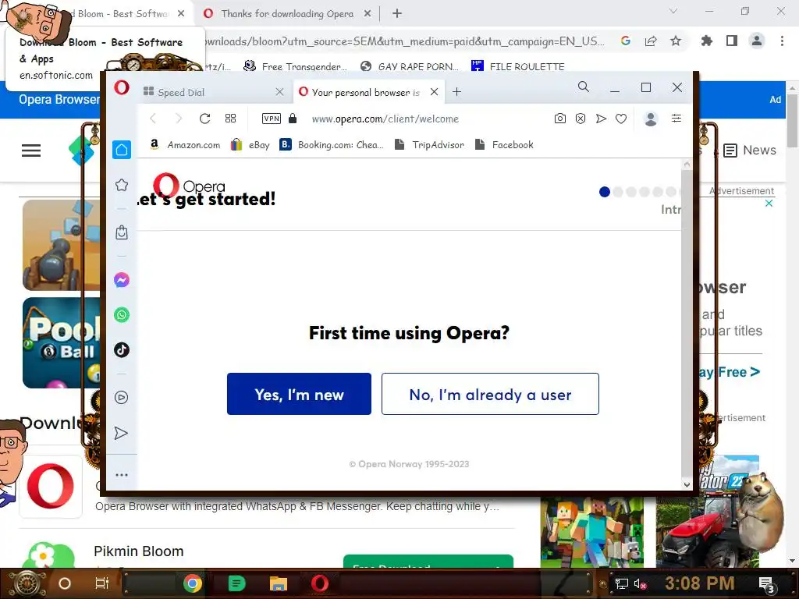Close the Softonic advertisement X
The height and width of the screenshot is (599, 799).
[769, 204]
